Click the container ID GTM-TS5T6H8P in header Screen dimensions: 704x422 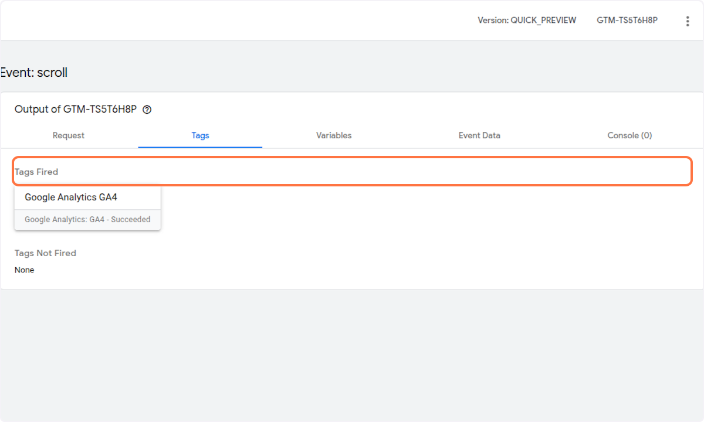pos(627,20)
